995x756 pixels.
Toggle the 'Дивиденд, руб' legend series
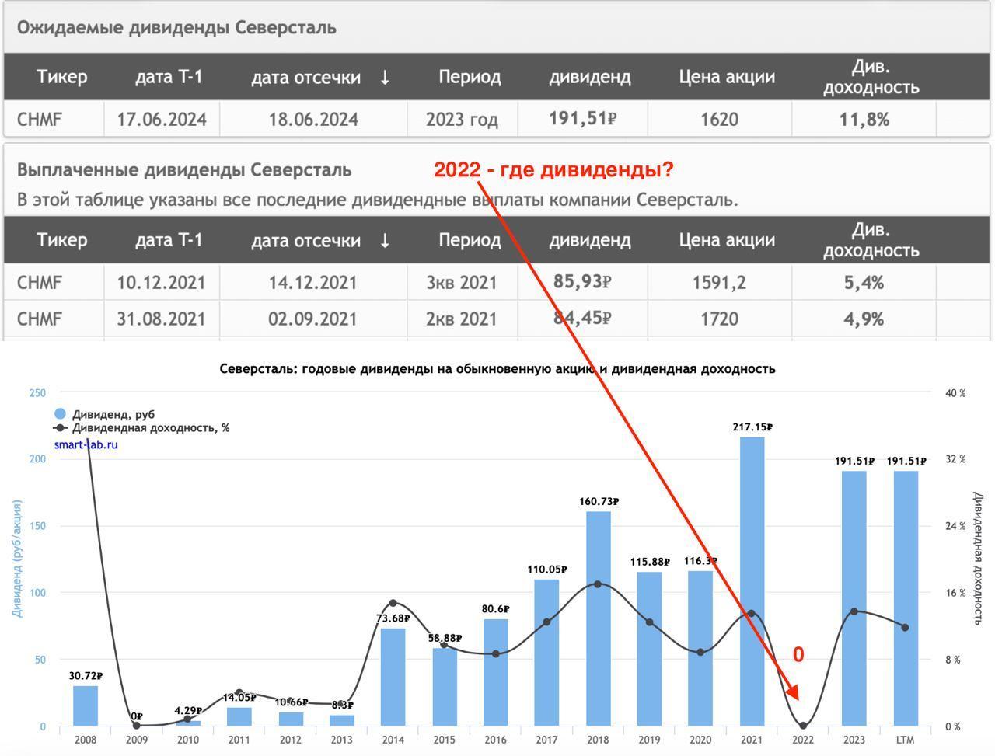pyautogui.click(x=113, y=415)
